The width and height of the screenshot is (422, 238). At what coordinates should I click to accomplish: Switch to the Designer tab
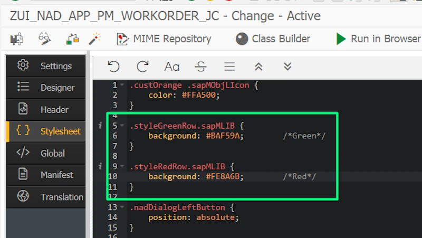(x=46, y=88)
